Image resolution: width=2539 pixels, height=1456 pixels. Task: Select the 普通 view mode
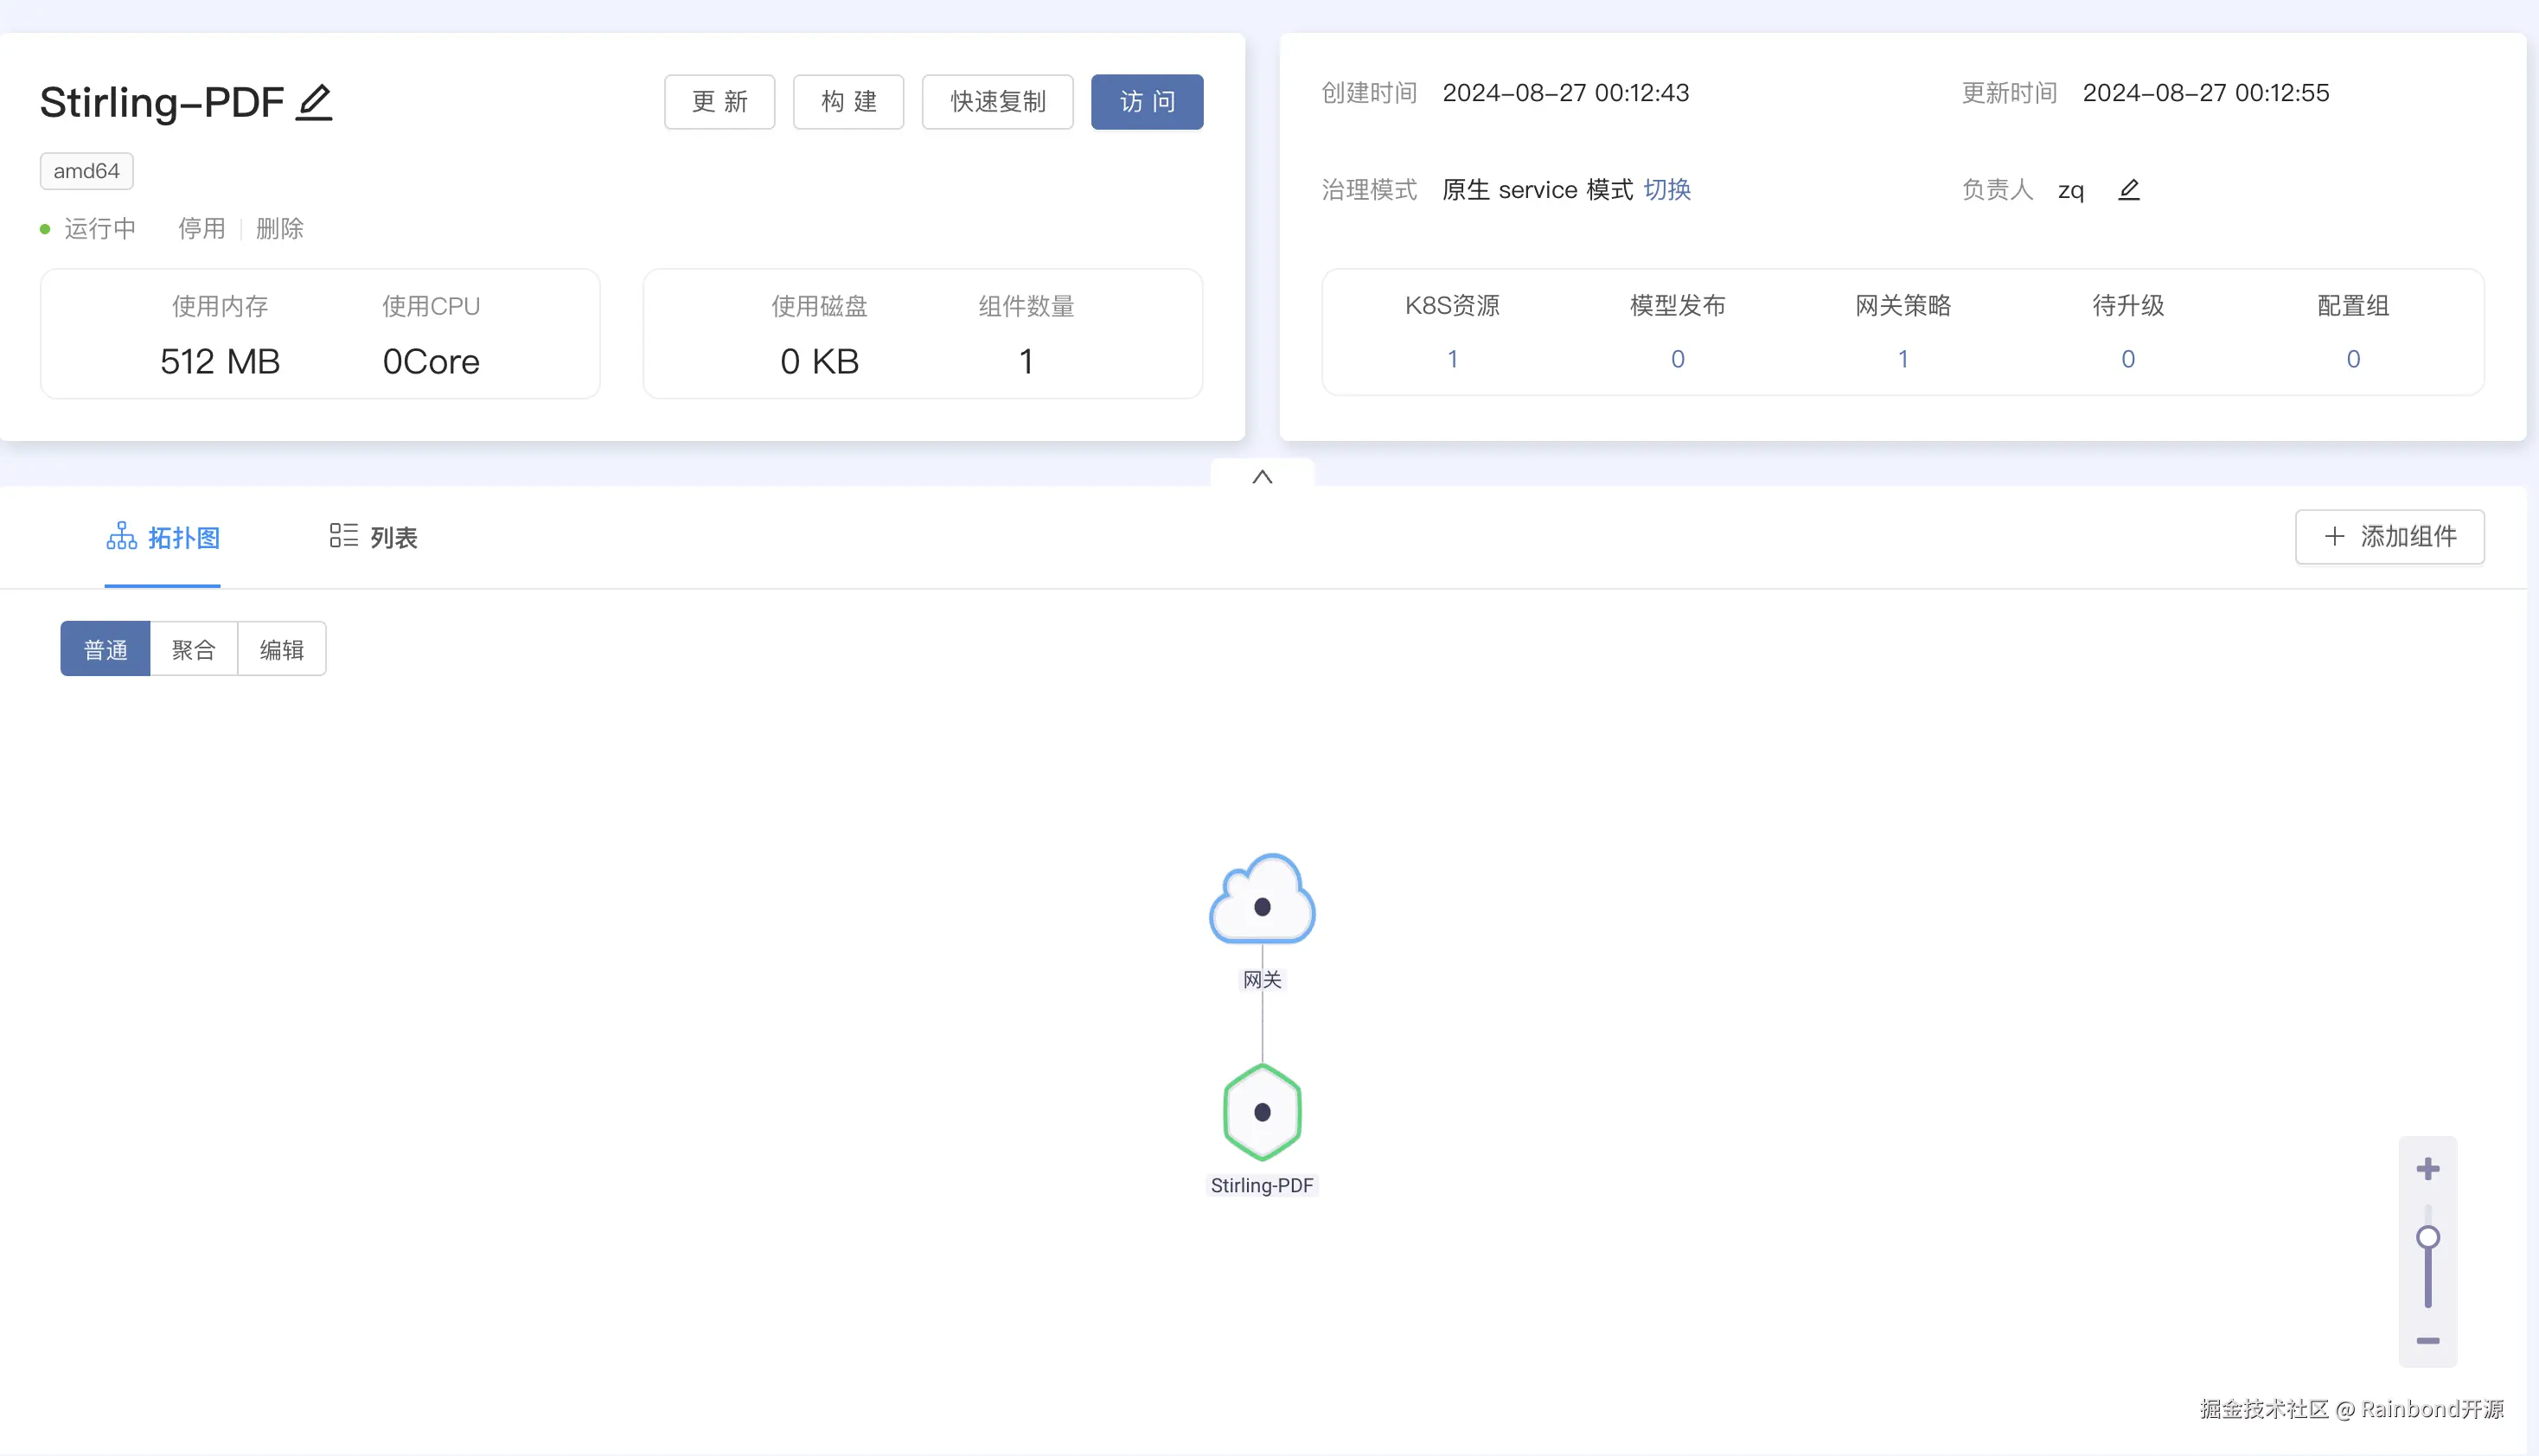tap(105, 649)
